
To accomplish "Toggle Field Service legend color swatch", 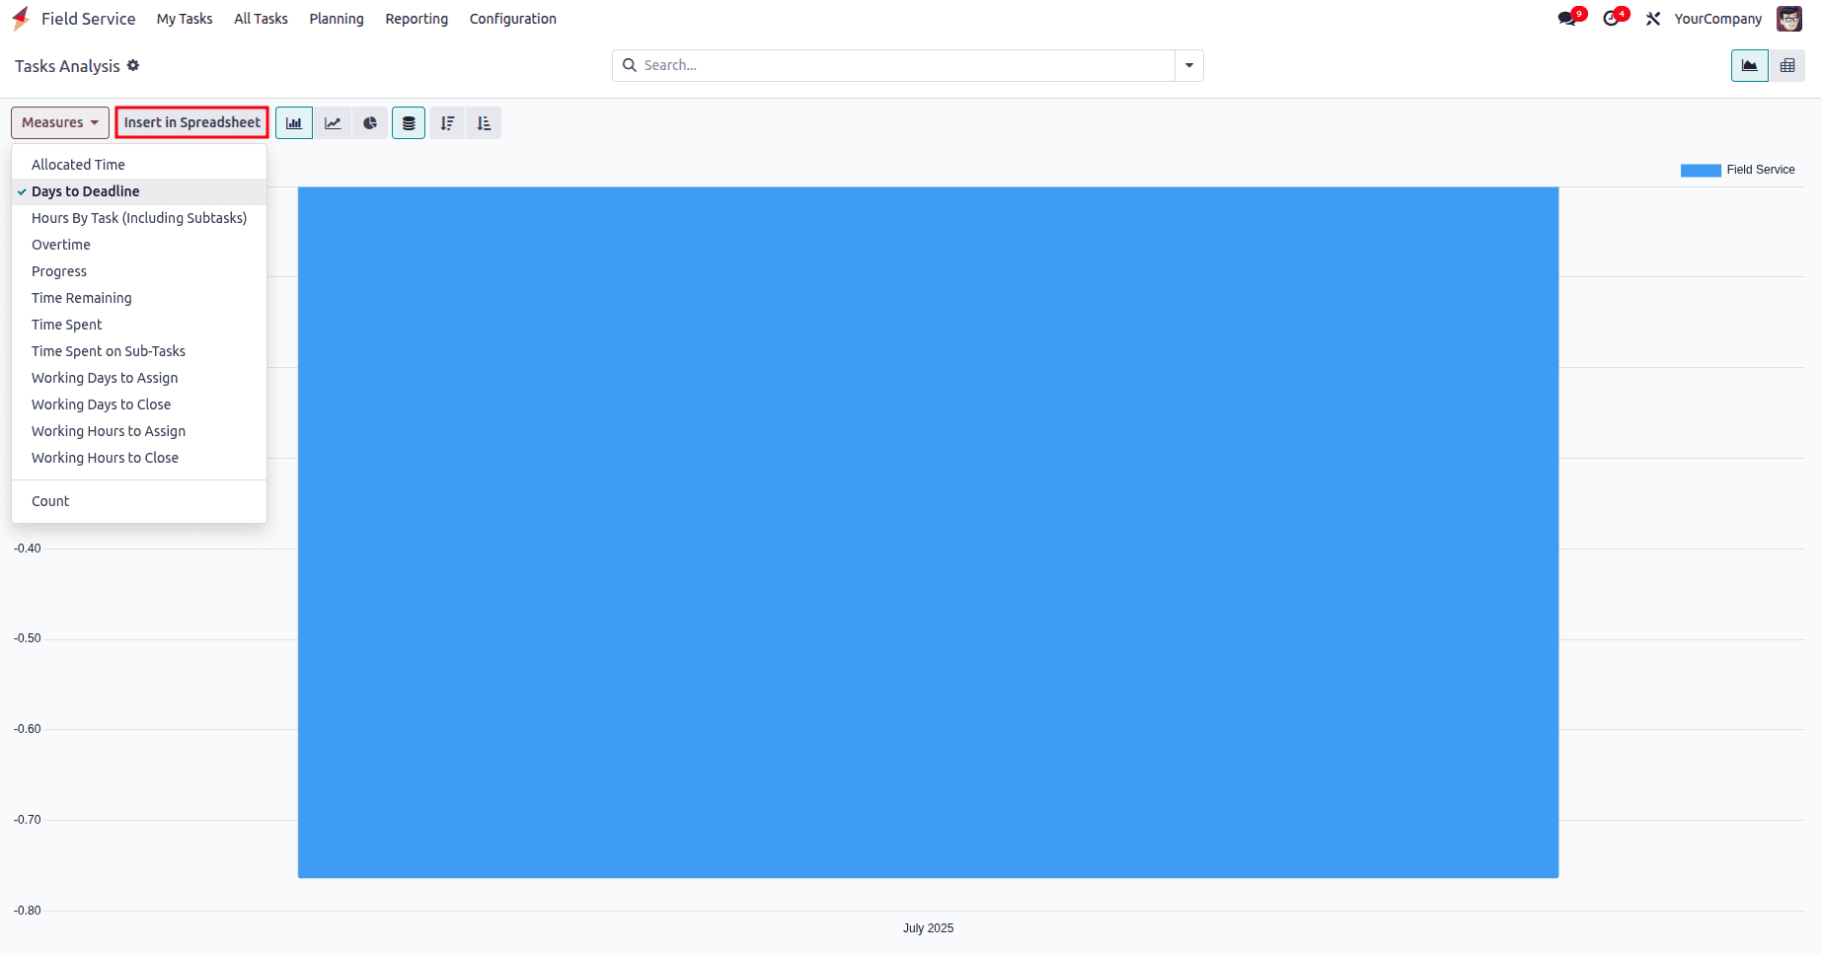I will (x=1701, y=171).
